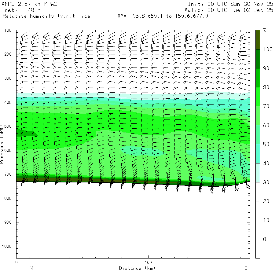Click the 'Valid: 00 UTC Tue 02 Dec 25' text
The image size is (275, 275).
click(x=229, y=10)
